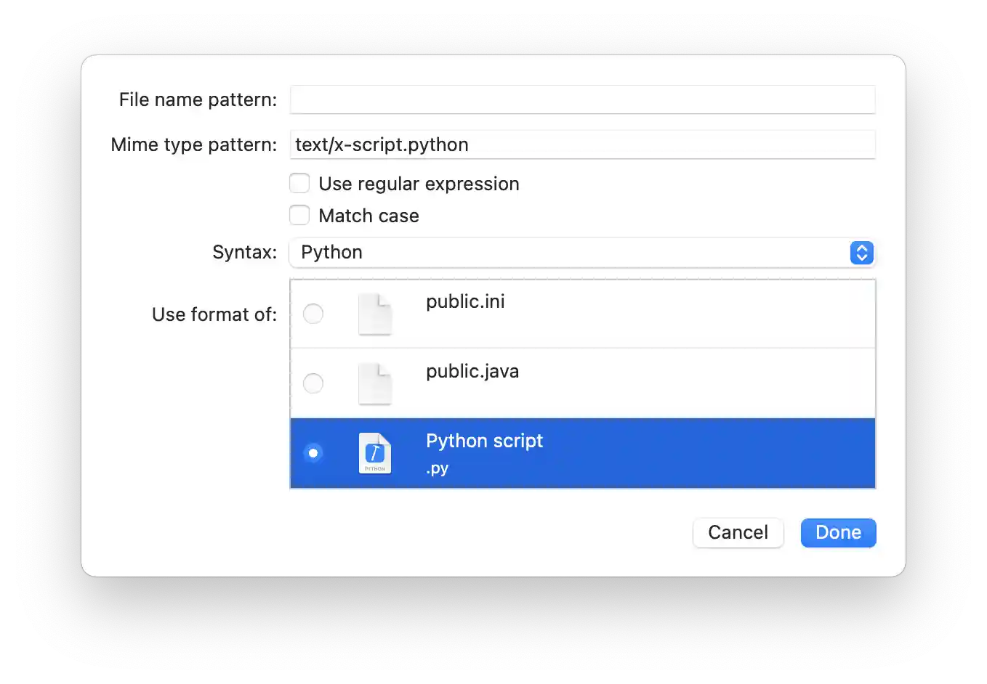Enable the Use regular expression checkbox
The image size is (987, 684).
[299, 183]
